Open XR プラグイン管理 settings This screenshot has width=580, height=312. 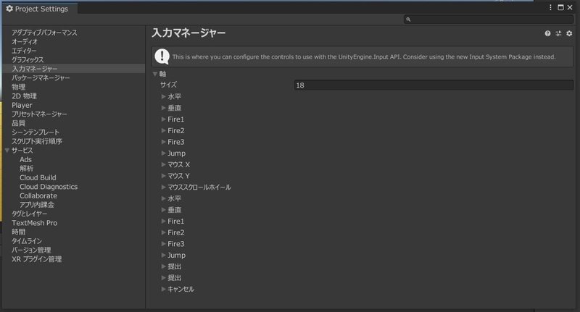(37, 259)
